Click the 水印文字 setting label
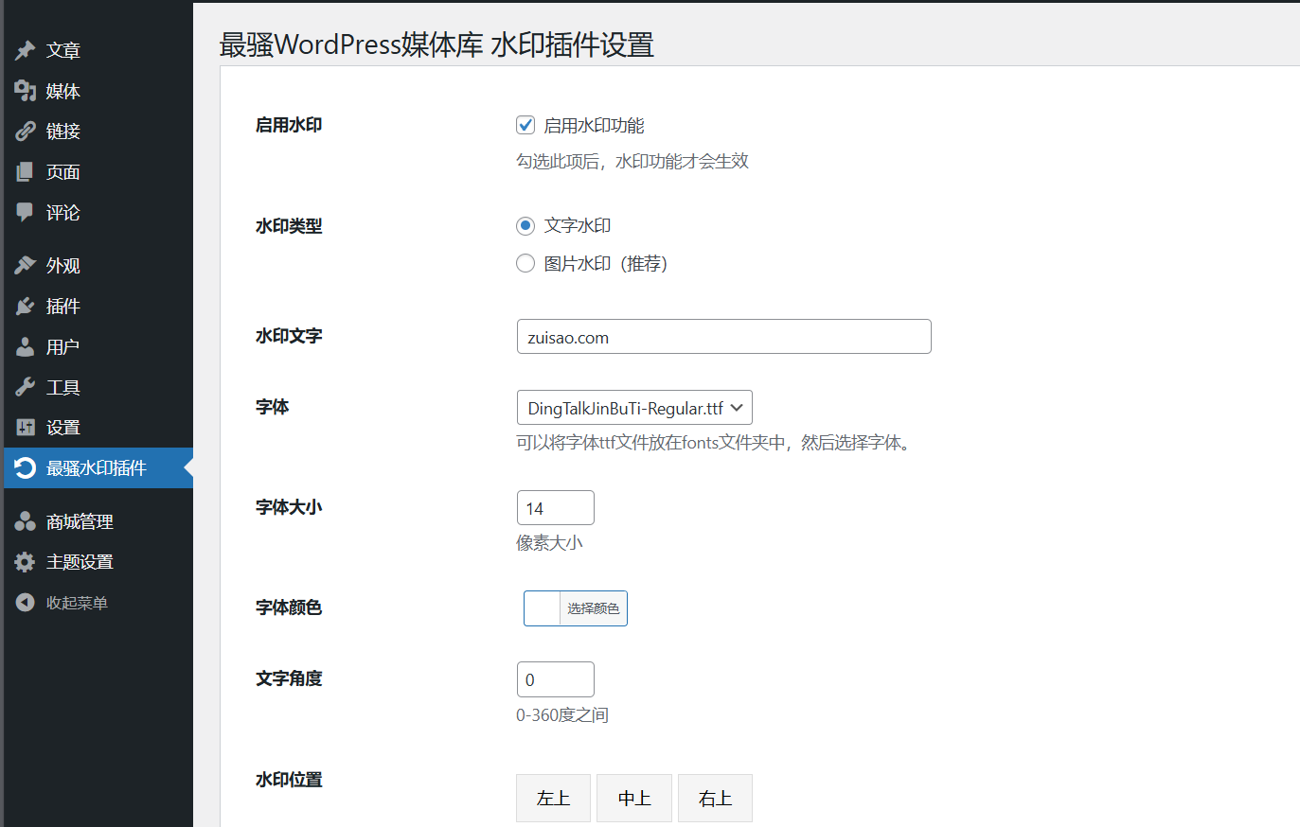This screenshot has height=827, width=1300. tap(289, 336)
